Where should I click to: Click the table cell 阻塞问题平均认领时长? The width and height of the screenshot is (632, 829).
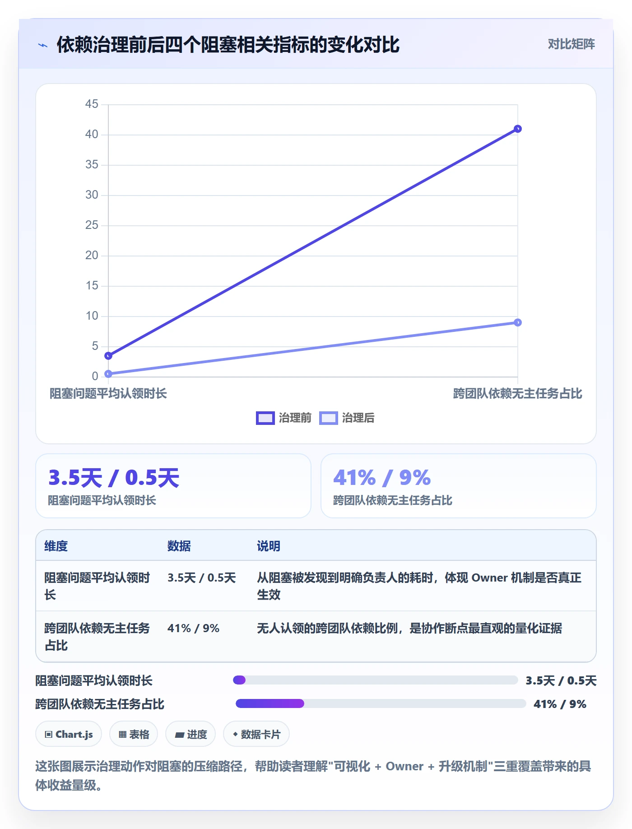click(97, 586)
